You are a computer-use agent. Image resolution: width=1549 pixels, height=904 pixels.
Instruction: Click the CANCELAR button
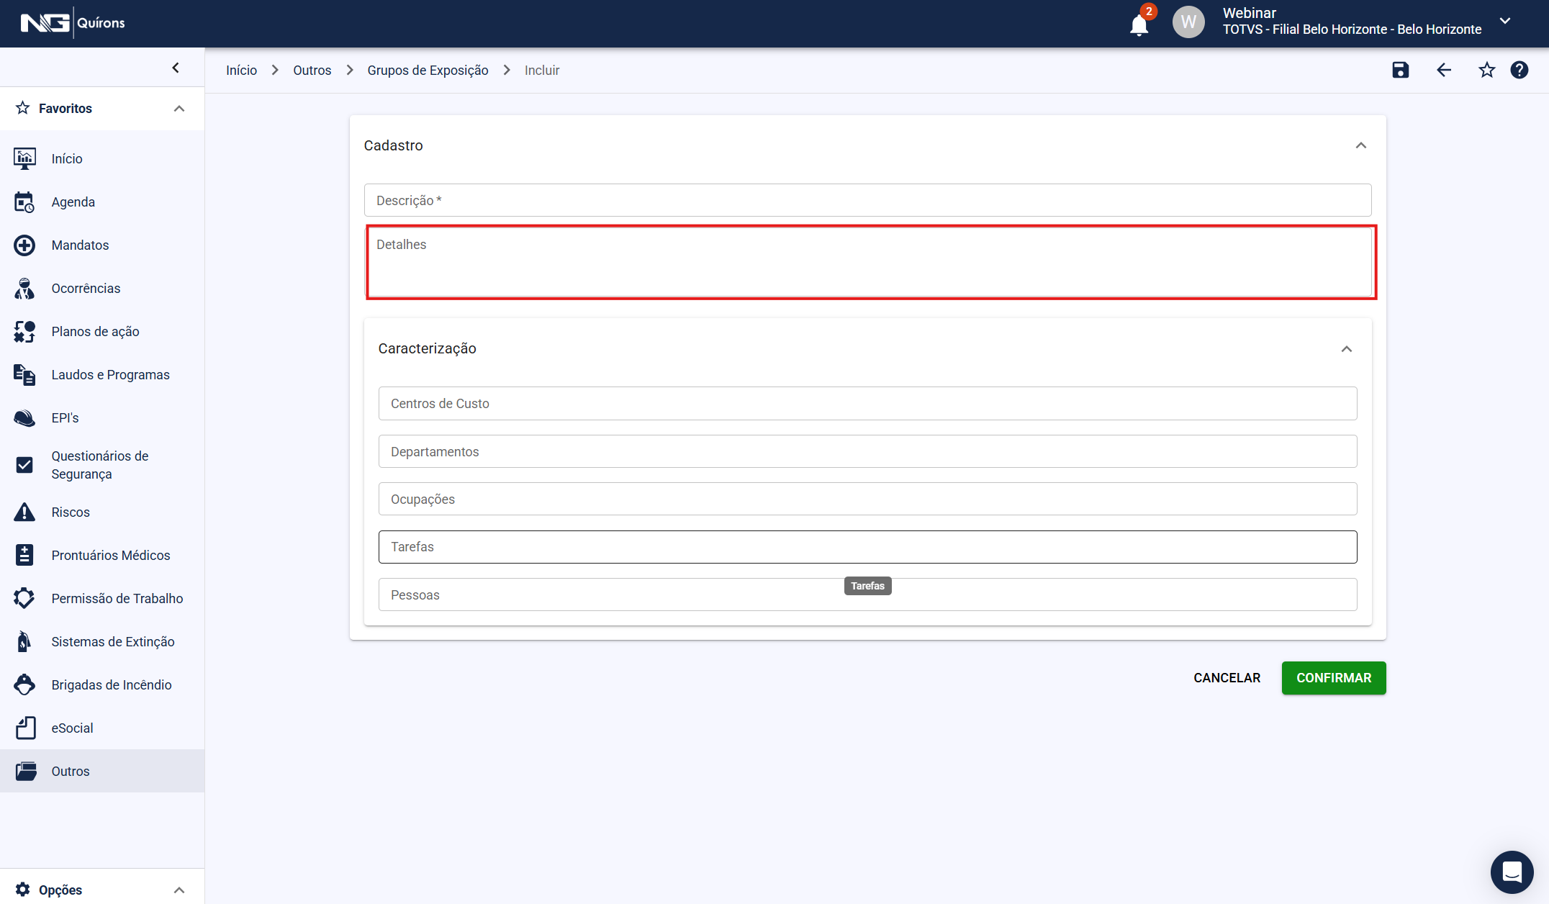click(x=1227, y=678)
